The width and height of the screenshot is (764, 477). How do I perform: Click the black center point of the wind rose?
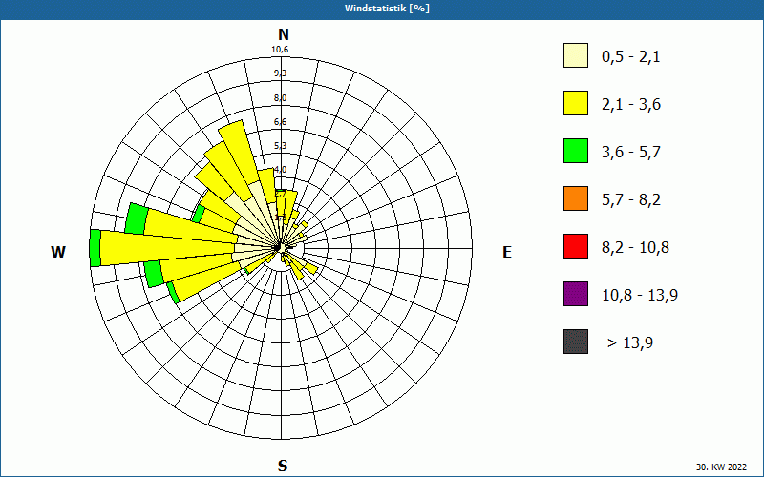coord(278,248)
